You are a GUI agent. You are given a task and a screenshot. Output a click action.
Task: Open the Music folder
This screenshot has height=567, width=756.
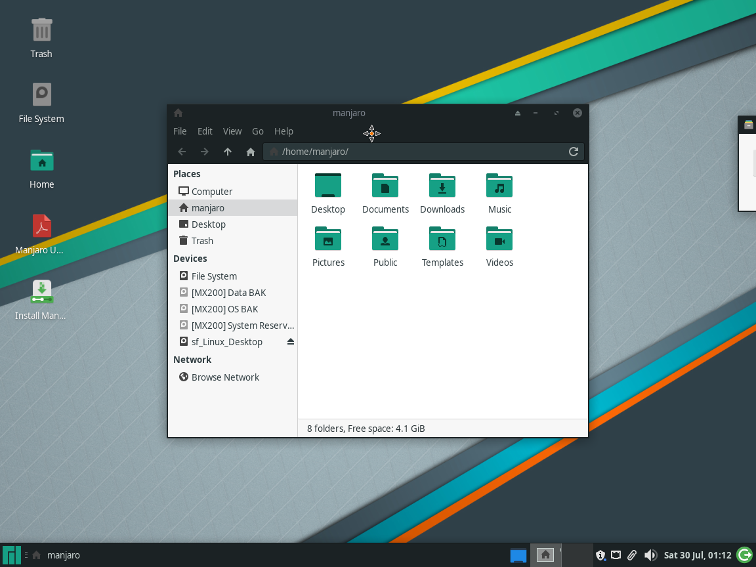pos(499,194)
